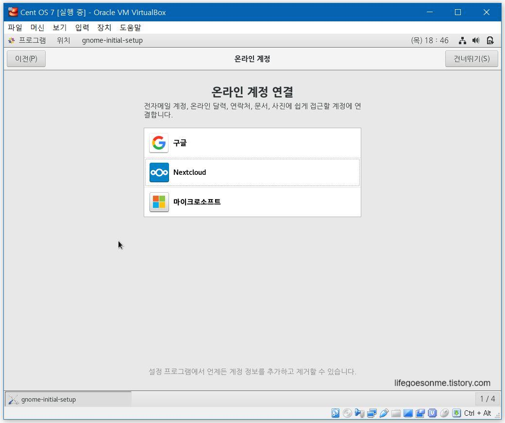Go back with the 이전(P) button
505x423 pixels.
[26, 59]
